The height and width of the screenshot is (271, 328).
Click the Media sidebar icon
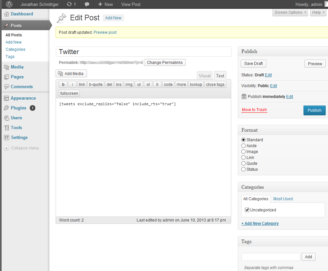point(7,67)
